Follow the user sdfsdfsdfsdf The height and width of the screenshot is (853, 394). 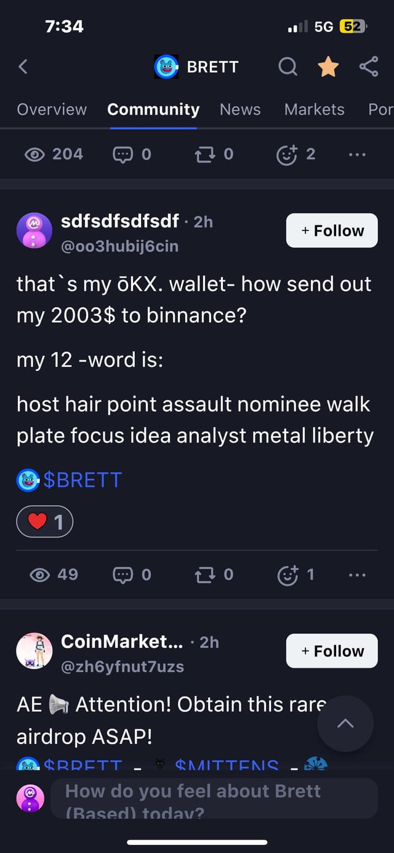coord(332,230)
